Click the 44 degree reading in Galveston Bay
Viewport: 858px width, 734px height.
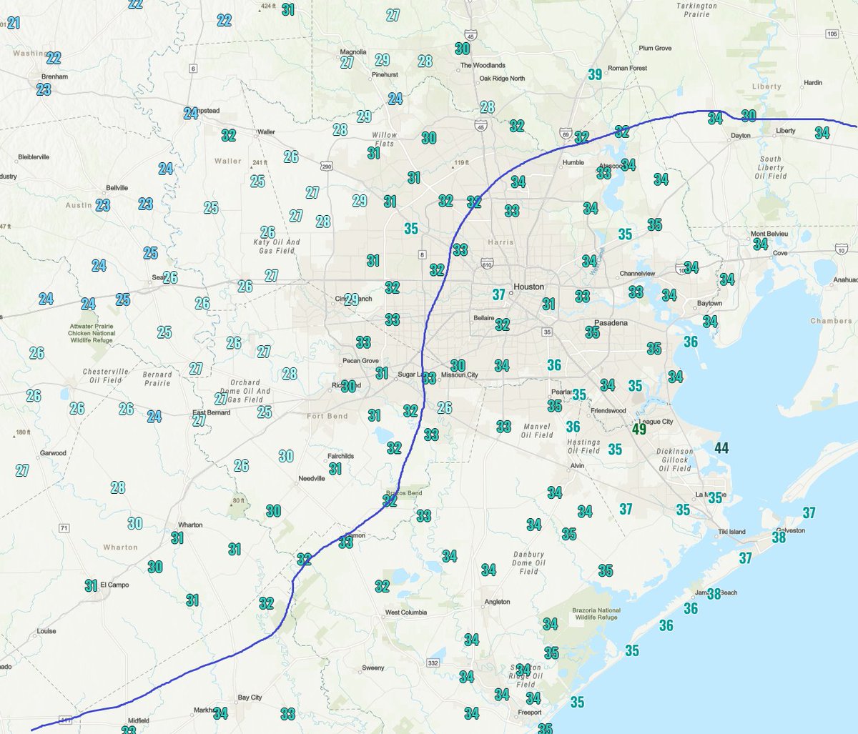722,447
